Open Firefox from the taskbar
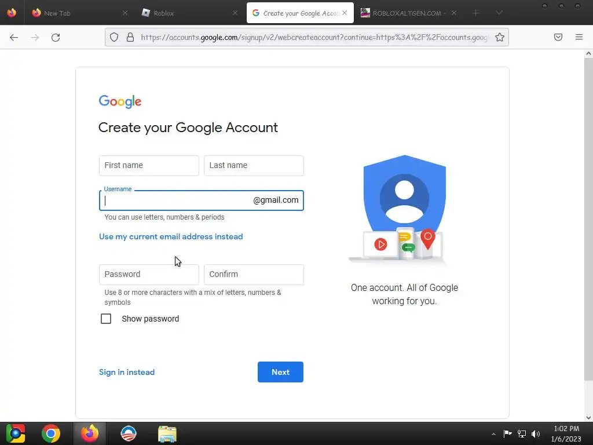The image size is (593, 445). coord(89,433)
